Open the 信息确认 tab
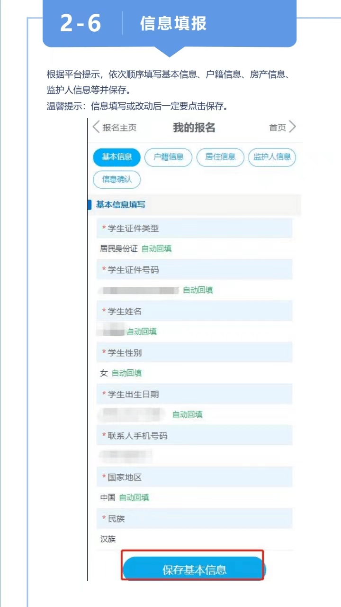 pos(117,180)
